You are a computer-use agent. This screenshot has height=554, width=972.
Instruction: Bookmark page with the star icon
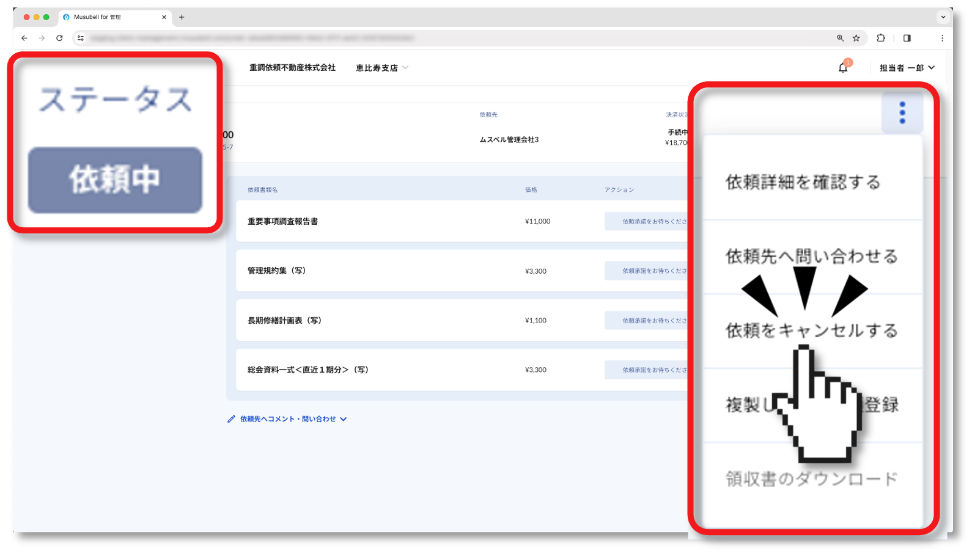click(x=856, y=38)
